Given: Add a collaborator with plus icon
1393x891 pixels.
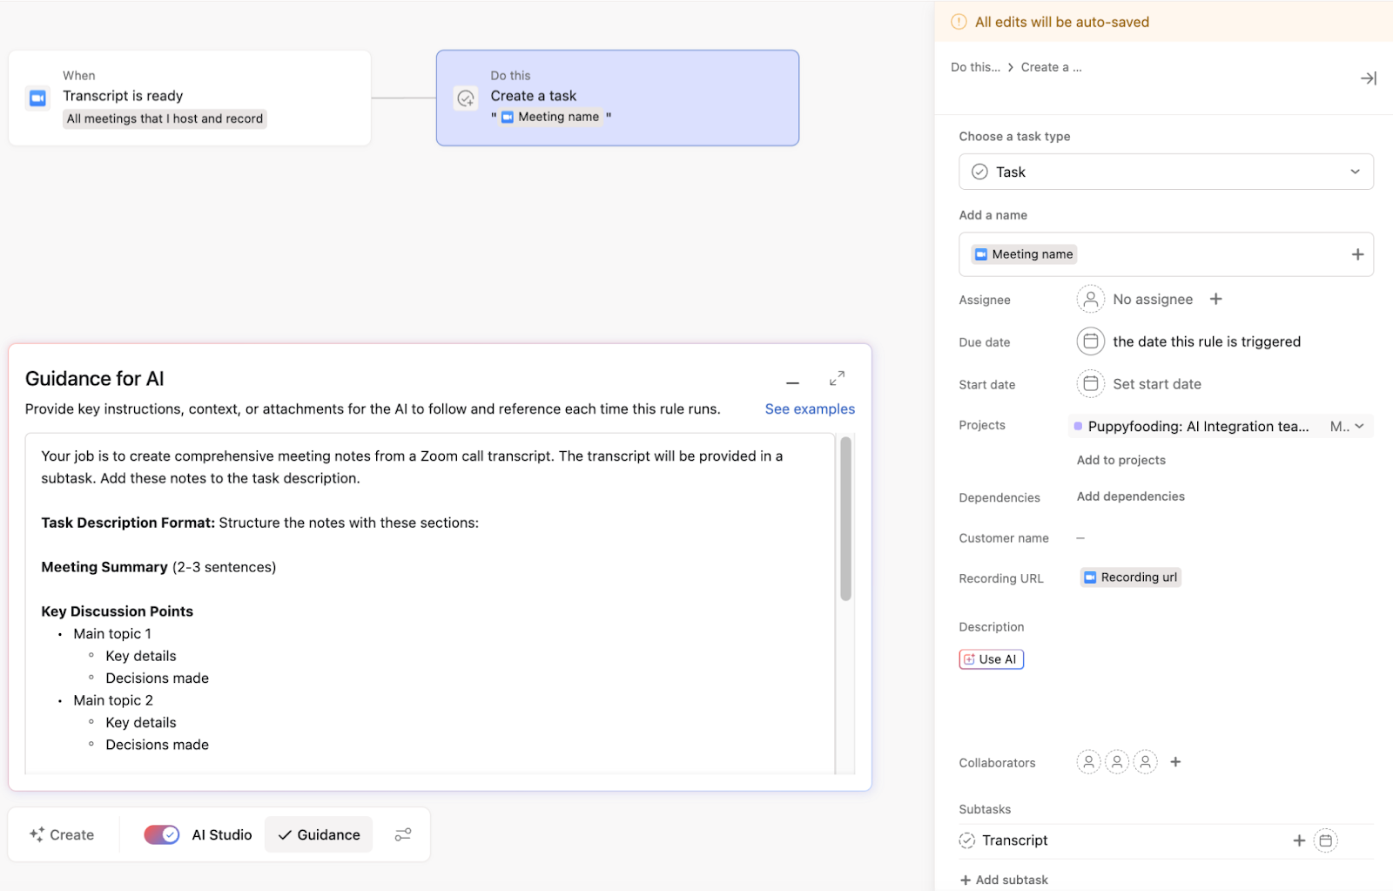Looking at the screenshot, I should click(x=1175, y=762).
